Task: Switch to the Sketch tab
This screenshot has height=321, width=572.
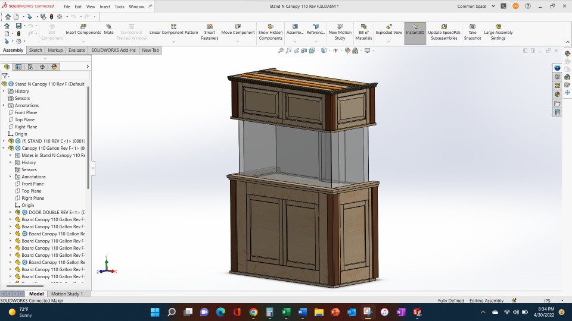Action: [x=35, y=50]
